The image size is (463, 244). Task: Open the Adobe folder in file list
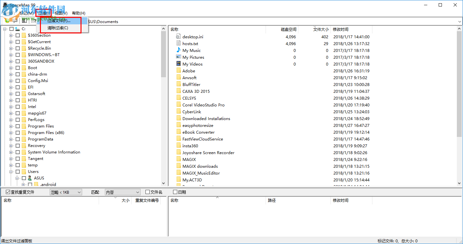[x=189, y=71]
